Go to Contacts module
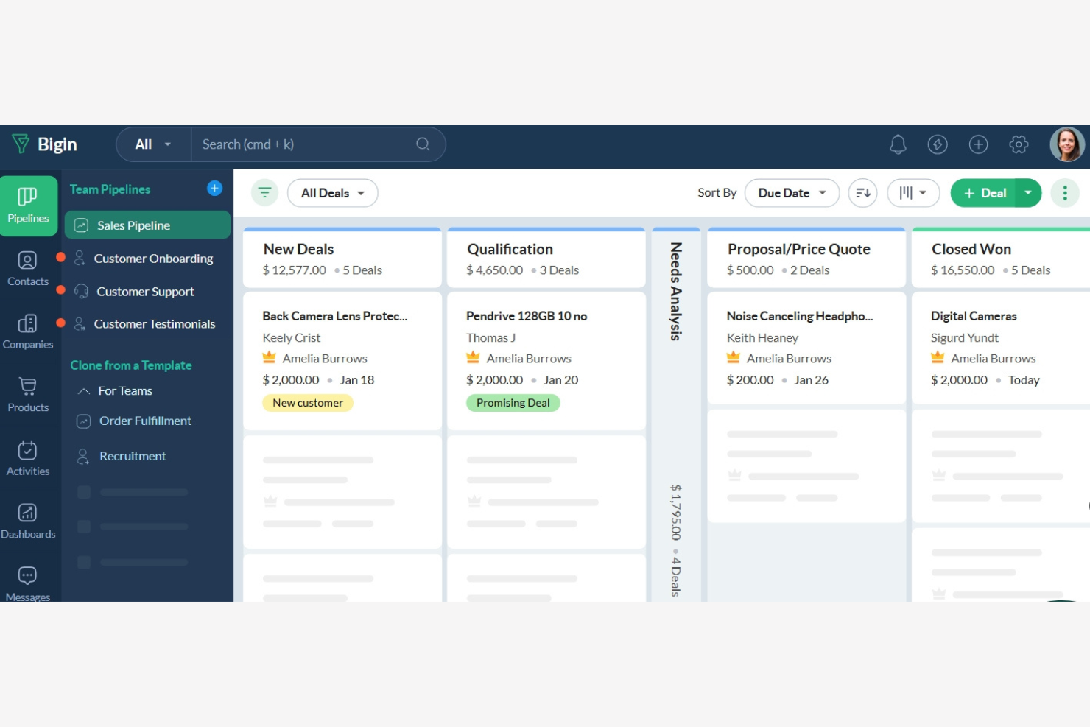This screenshot has width=1090, height=727. point(28,269)
